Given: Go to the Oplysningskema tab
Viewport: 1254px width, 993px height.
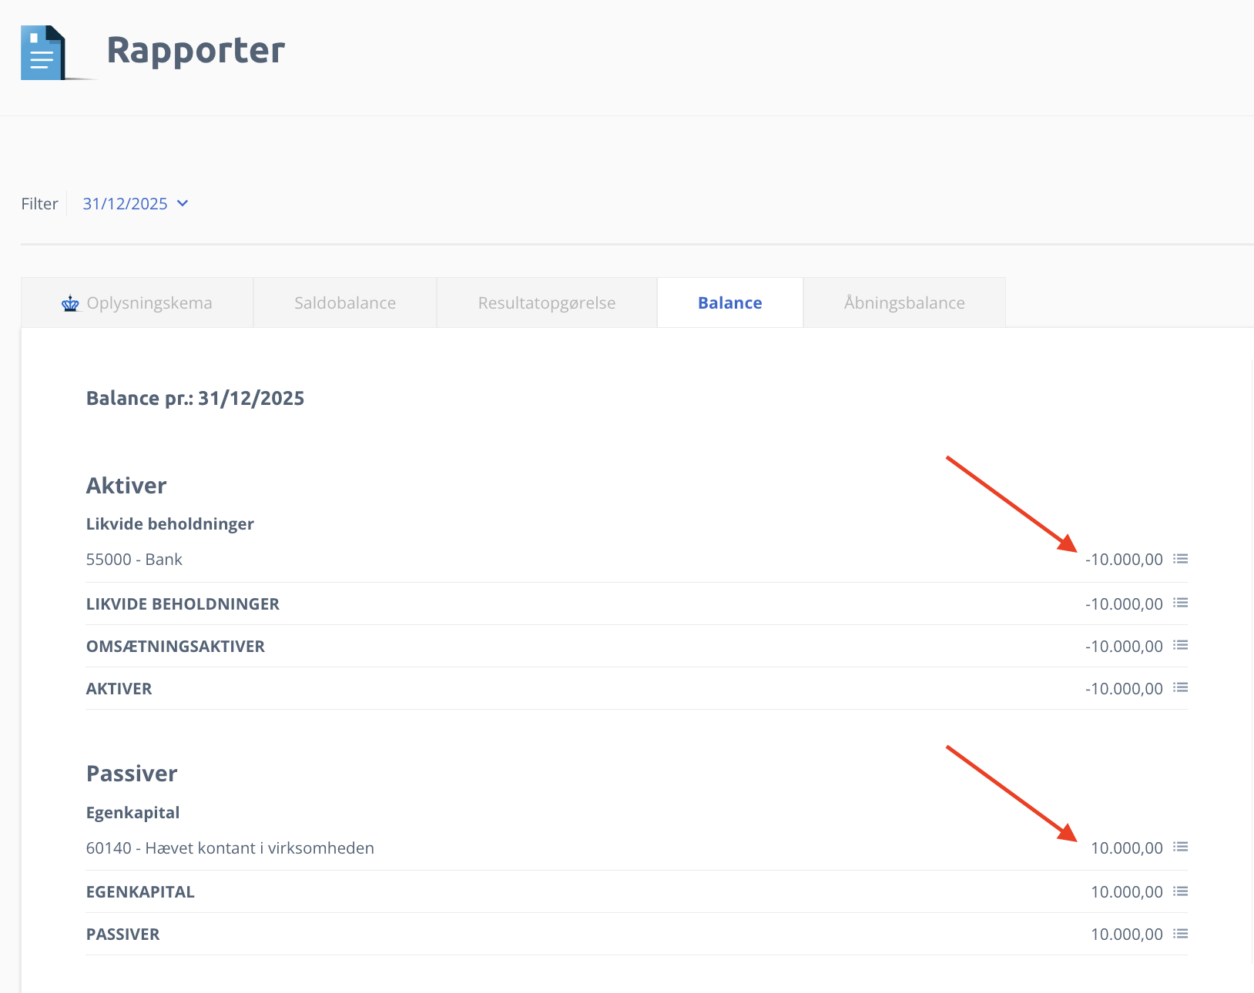Looking at the screenshot, I should [149, 303].
